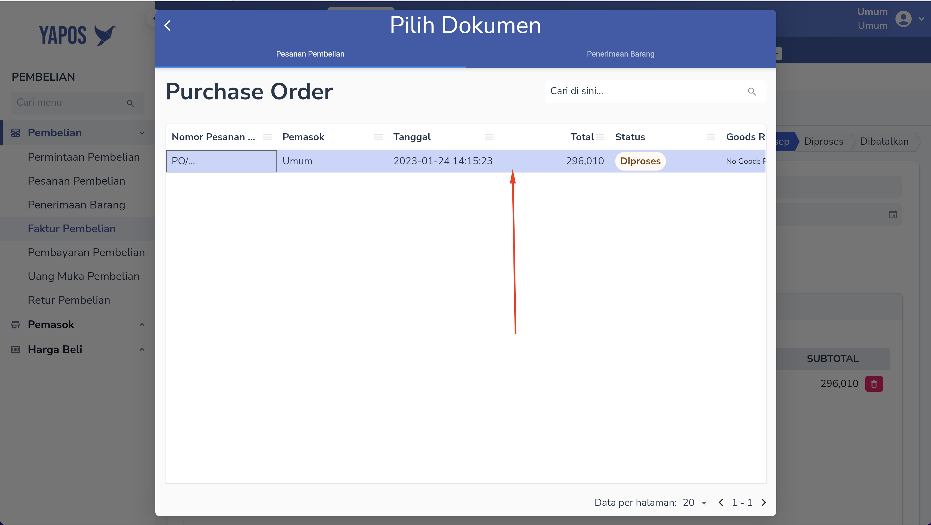Image resolution: width=931 pixels, height=525 pixels.
Task: Open Pembayaran Pembelian menu item
Action: coord(86,253)
